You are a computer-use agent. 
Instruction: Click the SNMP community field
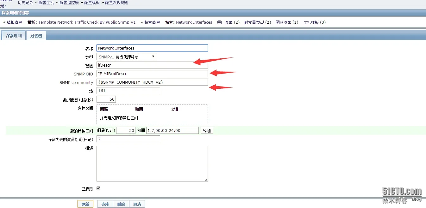(x=152, y=82)
